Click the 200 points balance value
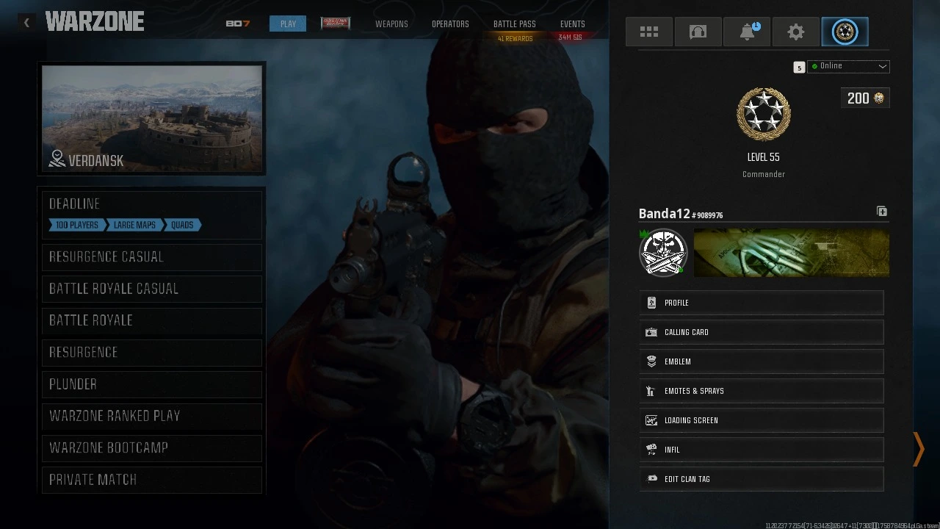 click(858, 98)
